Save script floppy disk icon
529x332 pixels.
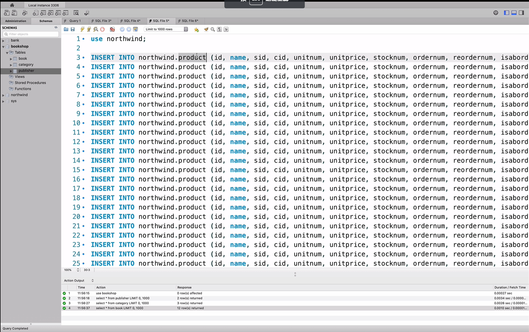click(x=73, y=29)
